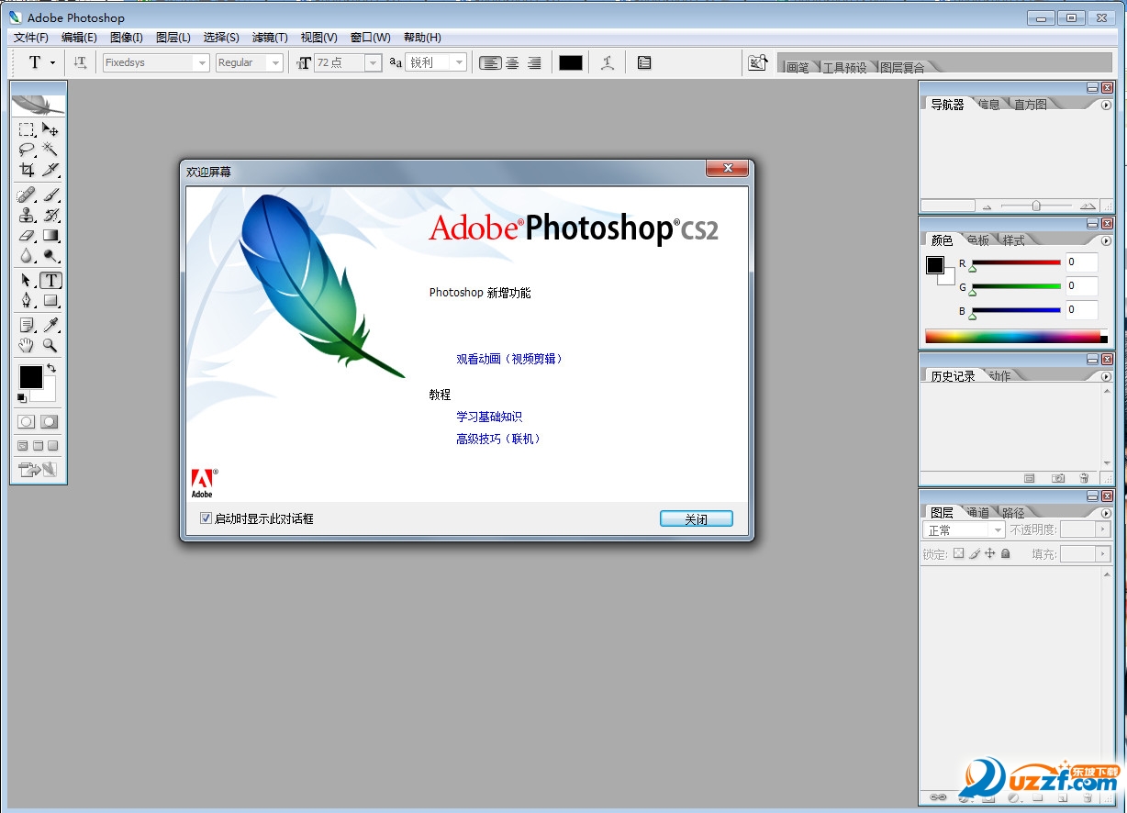Select the Lasso tool
The image size is (1127, 813).
(x=27, y=150)
